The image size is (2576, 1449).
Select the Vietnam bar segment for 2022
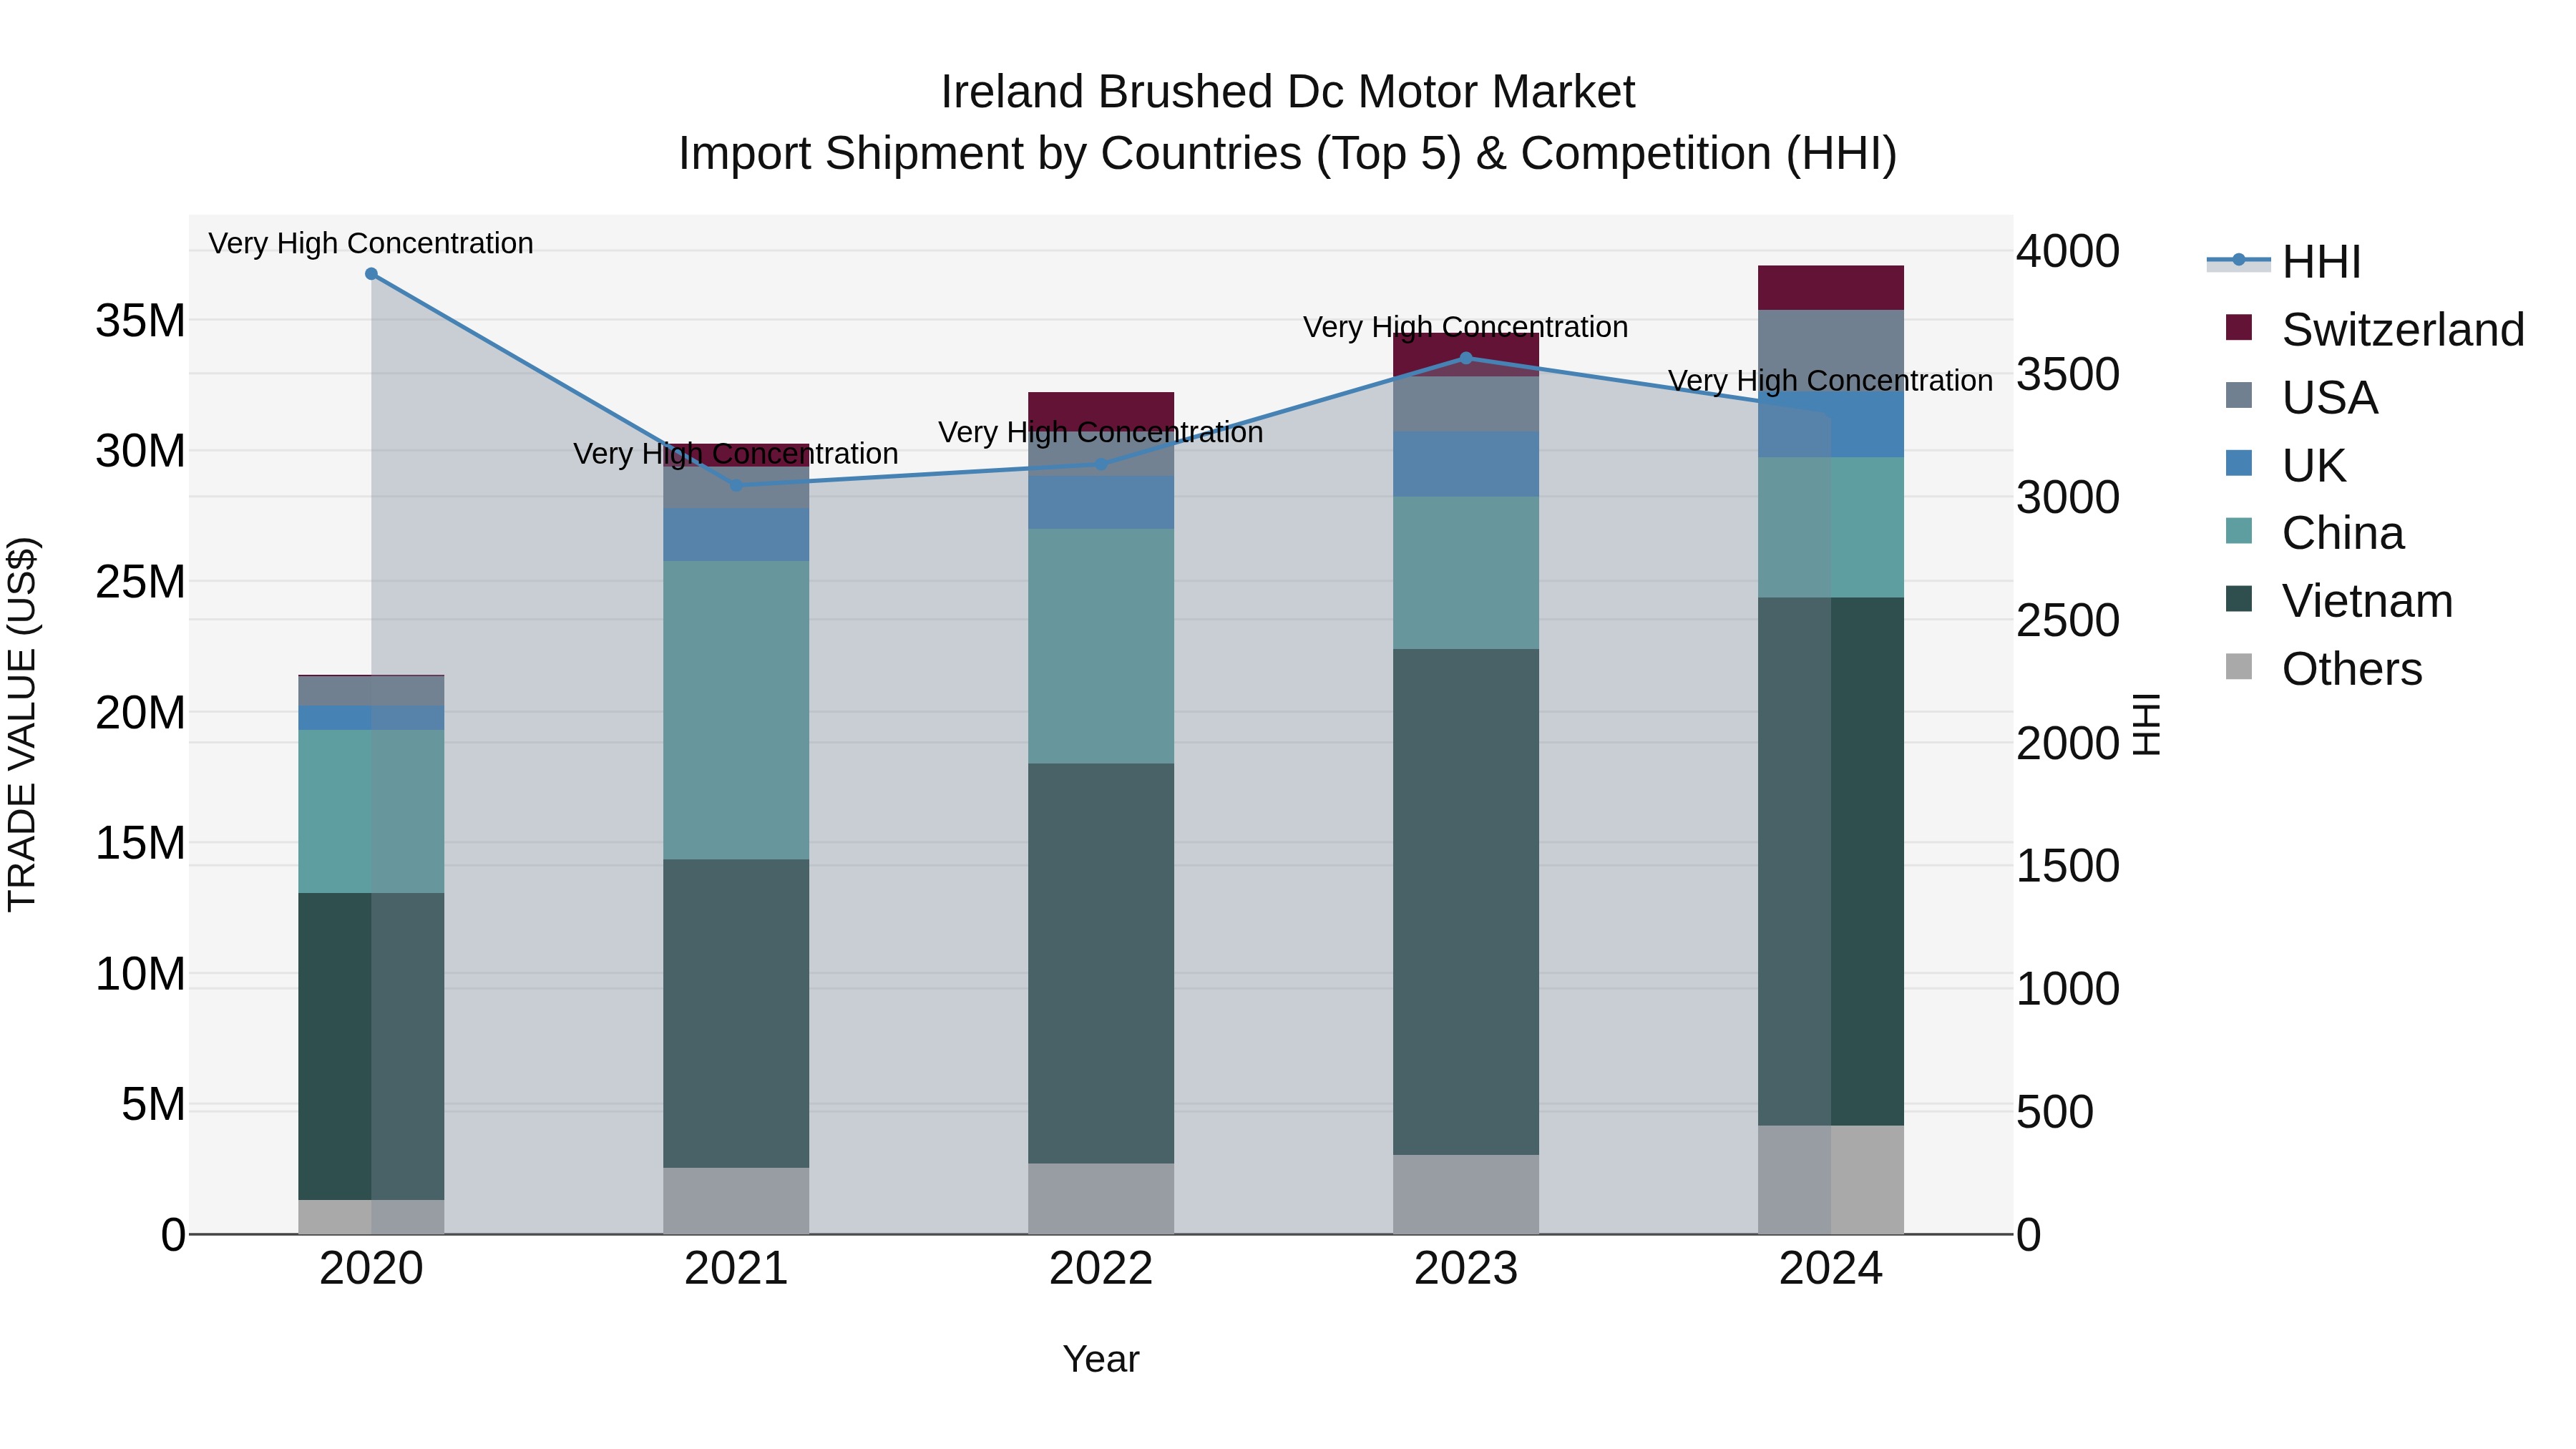point(1101,963)
